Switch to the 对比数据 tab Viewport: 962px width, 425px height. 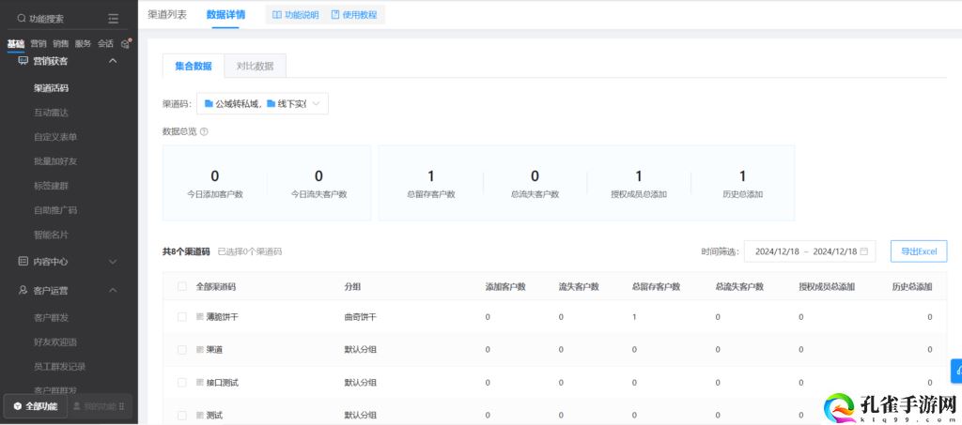pyautogui.click(x=256, y=66)
